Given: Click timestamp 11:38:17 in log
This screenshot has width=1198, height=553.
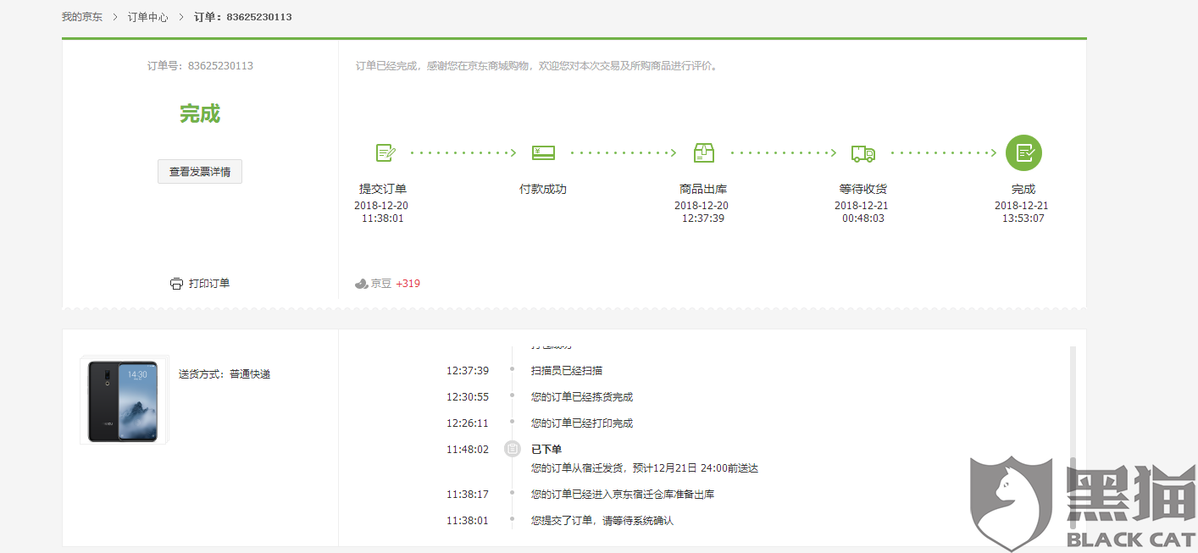Looking at the screenshot, I should click(x=468, y=495).
